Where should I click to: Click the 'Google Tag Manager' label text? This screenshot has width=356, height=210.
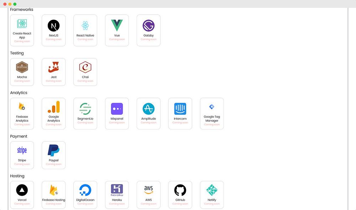tap(212, 118)
